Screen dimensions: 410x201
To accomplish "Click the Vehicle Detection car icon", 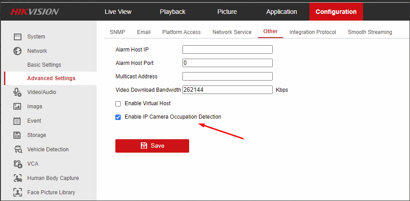I will [x=17, y=150].
